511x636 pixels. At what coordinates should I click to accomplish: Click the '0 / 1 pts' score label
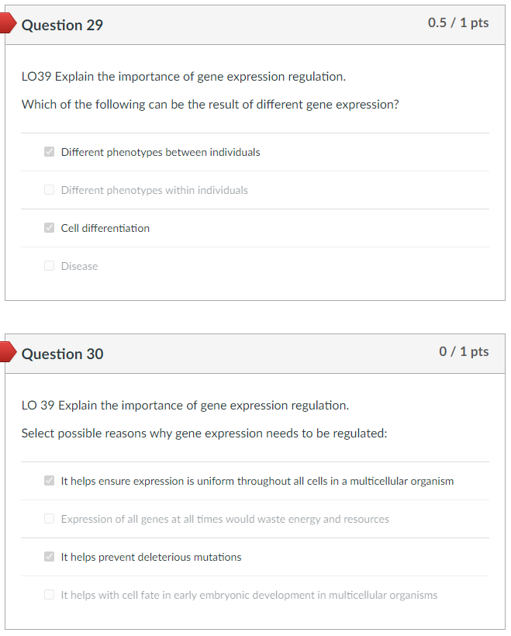[462, 351]
